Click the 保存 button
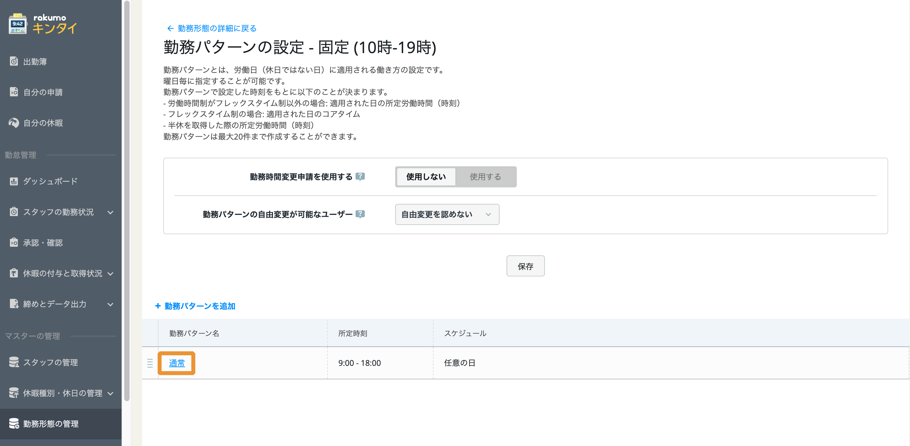The width and height of the screenshot is (910, 446). click(525, 266)
